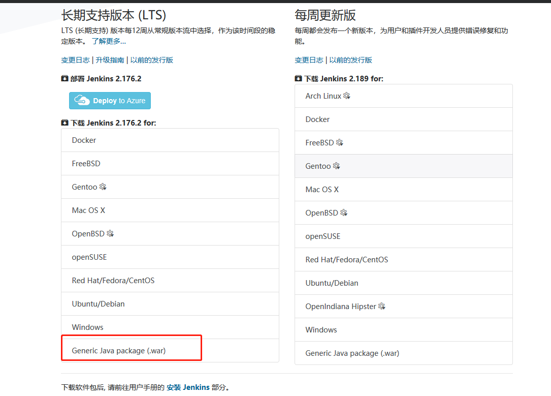551x396 pixels.
Task: Open the weekly 以前的发行版 link
Action: tap(350, 60)
